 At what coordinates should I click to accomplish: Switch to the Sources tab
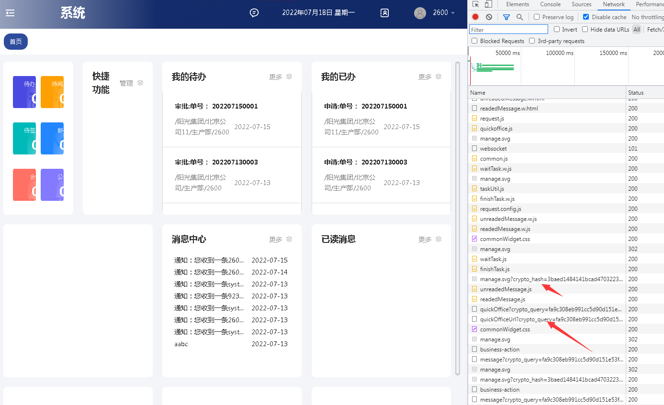point(581,4)
